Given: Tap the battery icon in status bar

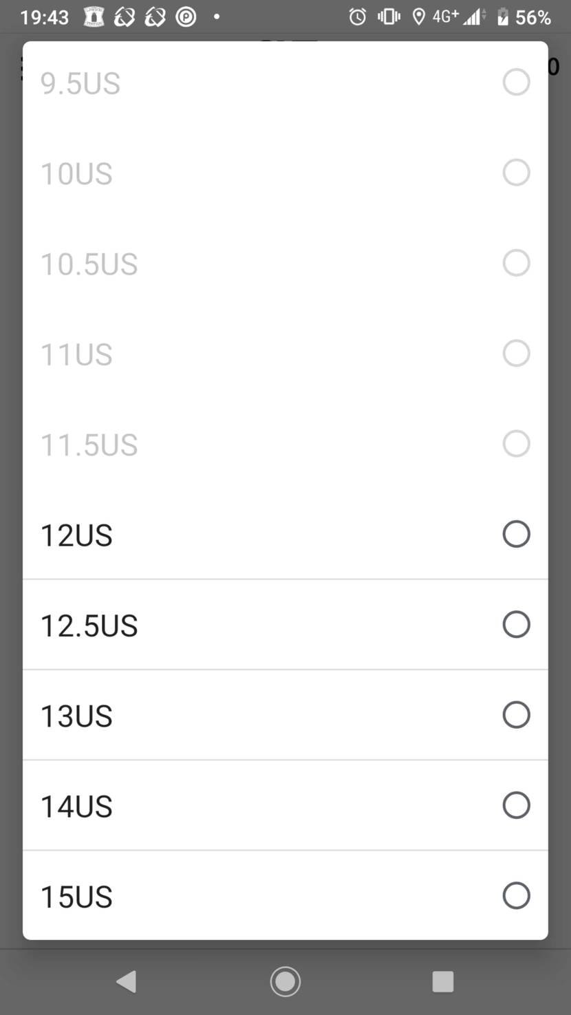Looking at the screenshot, I should 503,17.
